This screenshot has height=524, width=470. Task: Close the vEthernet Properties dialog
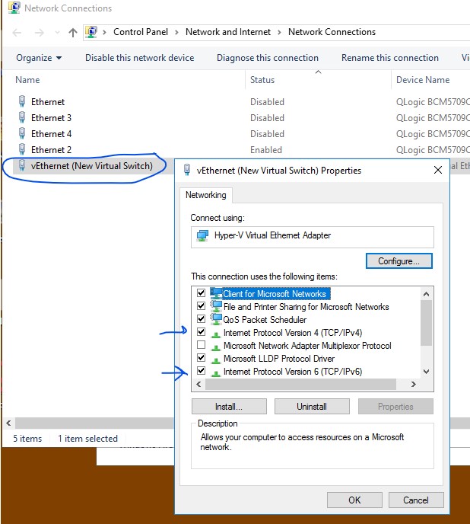[x=438, y=170]
